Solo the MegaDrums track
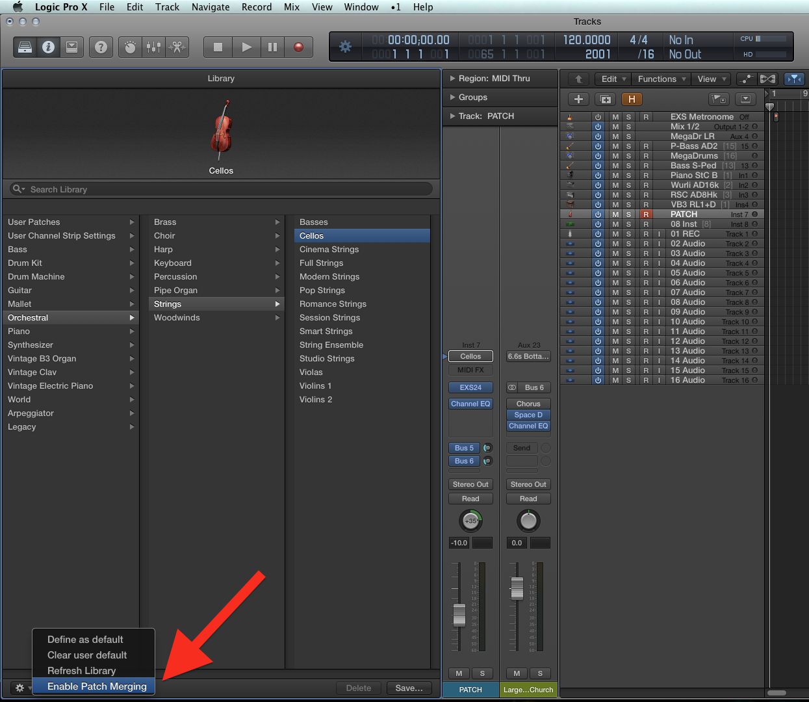This screenshot has height=702, width=809. coord(628,156)
